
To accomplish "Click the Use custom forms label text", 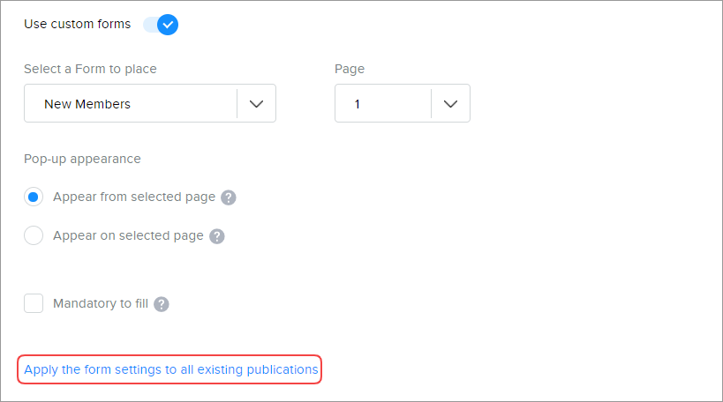I will tap(78, 24).
